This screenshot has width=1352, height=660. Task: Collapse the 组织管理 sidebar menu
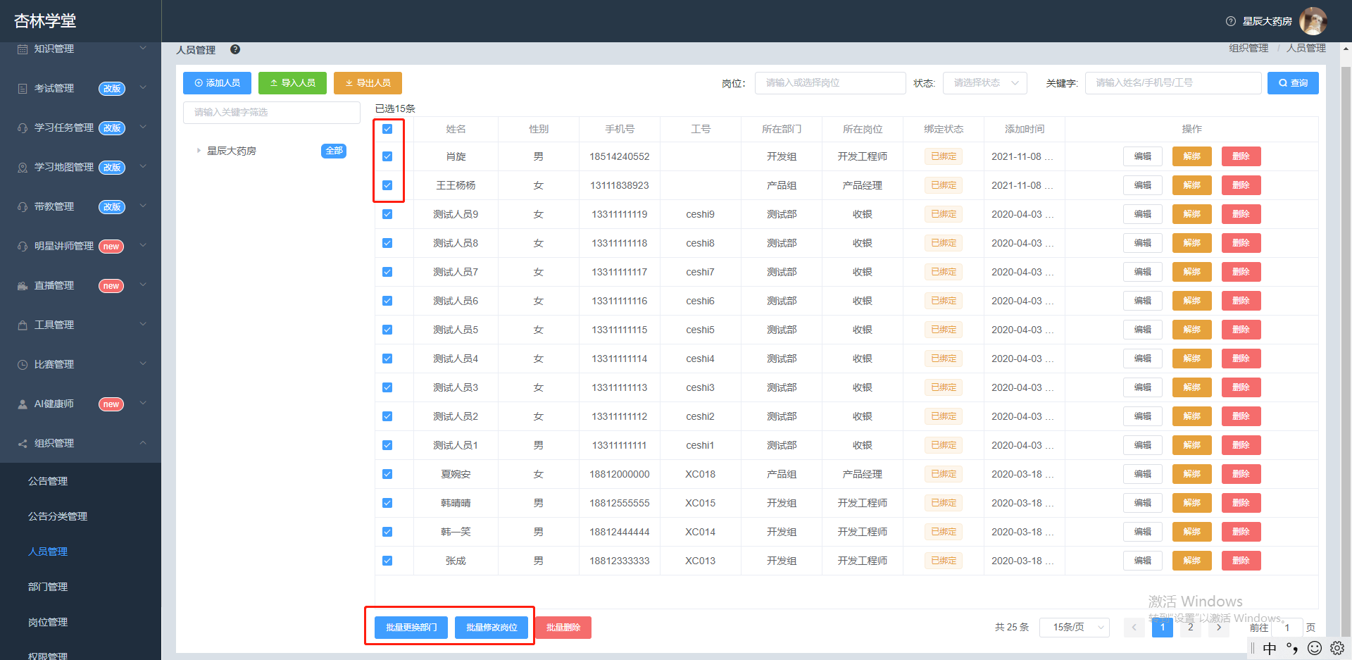click(x=143, y=443)
